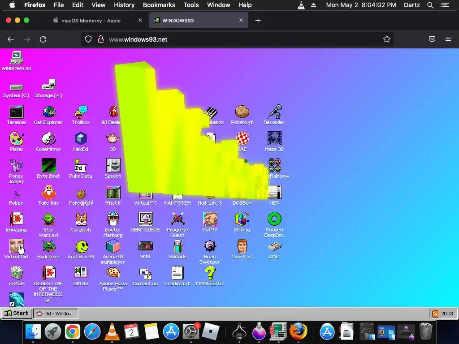
Task: Open the Storage (A:) drive
Action: pos(48,88)
